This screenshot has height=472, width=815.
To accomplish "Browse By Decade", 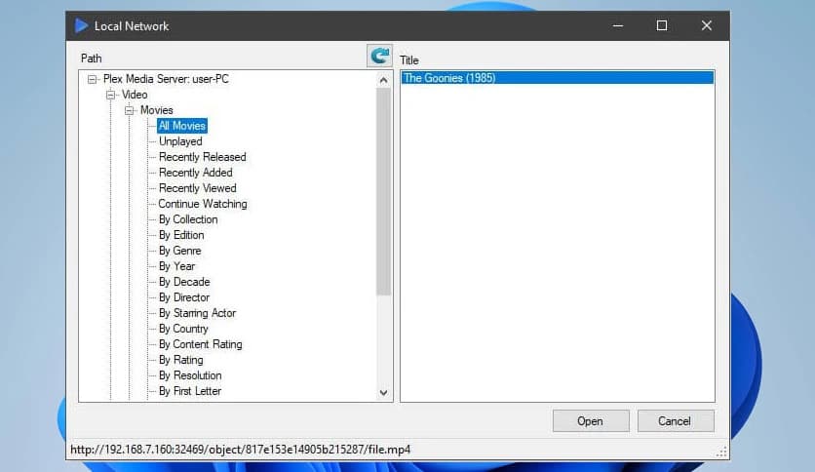I will click(x=184, y=282).
